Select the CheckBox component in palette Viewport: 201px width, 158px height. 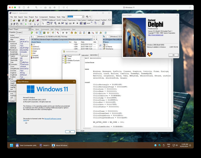click(74, 23)
